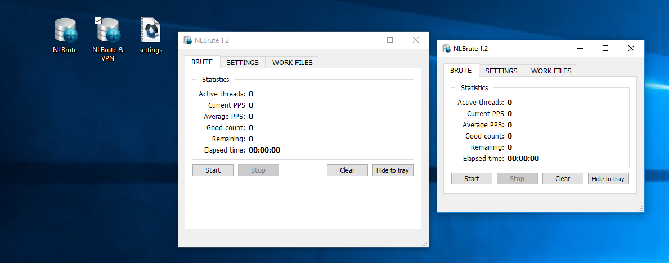Select the BRUTE tab in right window
The width and height of the screenshot is (669, 263).
(x=461, y=70)
